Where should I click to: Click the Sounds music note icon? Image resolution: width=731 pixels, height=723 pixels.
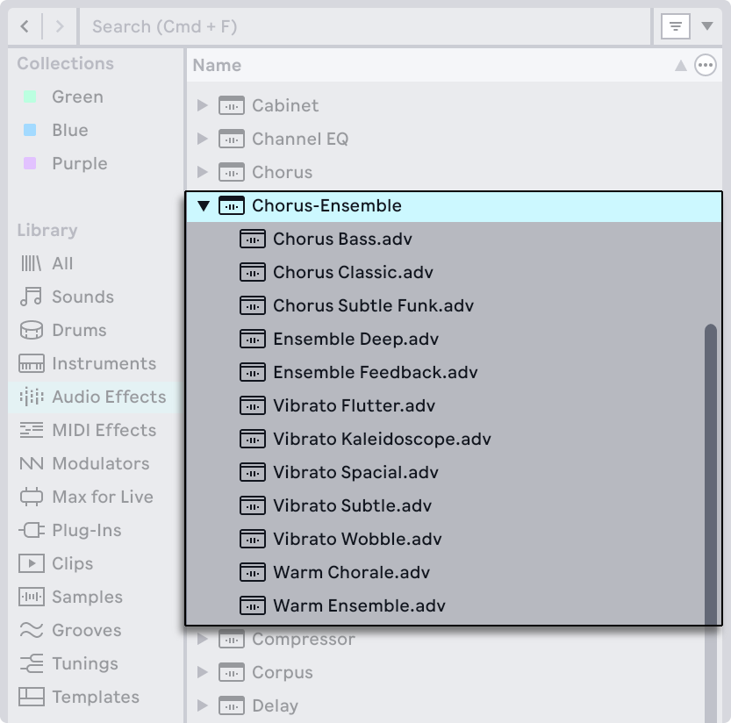[x=32, y=297]
